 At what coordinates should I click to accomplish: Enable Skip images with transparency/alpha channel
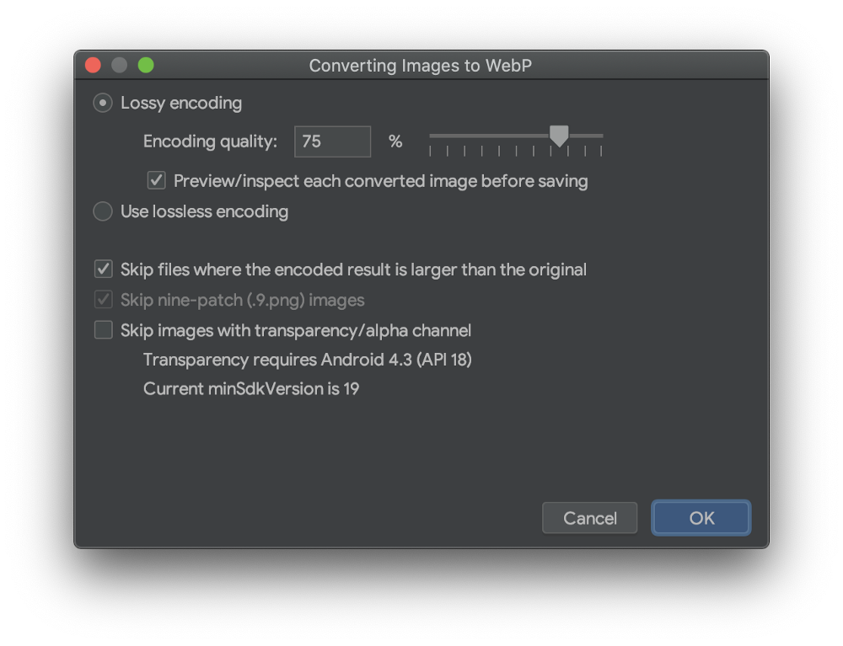pyautogui.click(x=104, y=330)
